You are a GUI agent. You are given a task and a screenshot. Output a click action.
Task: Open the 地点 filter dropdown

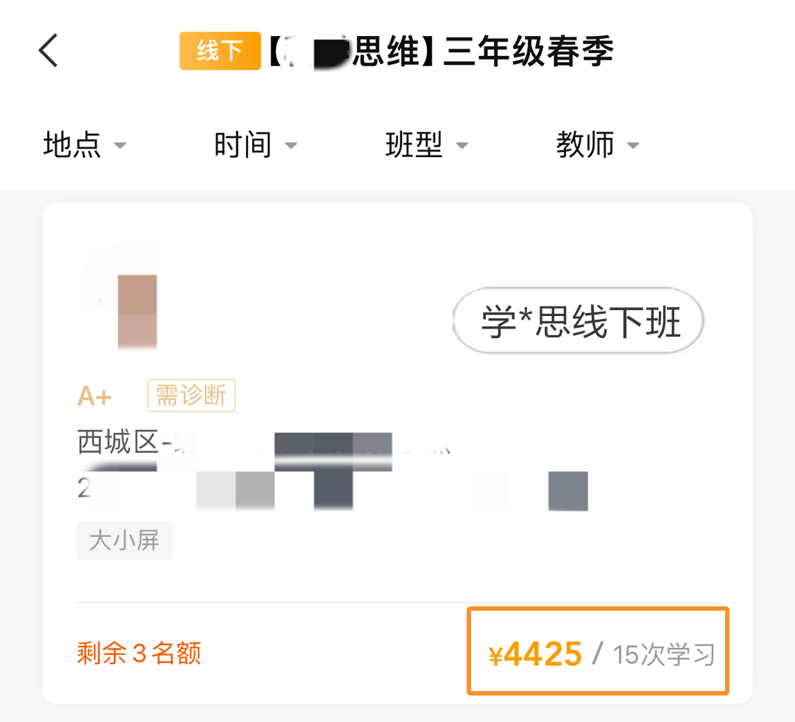tap(85, 144)
